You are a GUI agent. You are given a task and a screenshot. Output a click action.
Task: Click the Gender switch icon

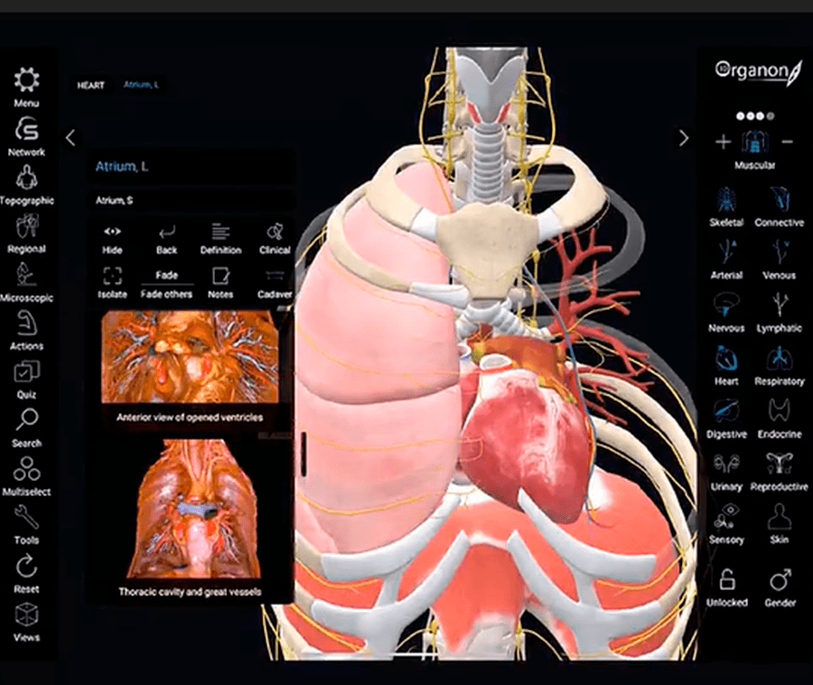779,579
